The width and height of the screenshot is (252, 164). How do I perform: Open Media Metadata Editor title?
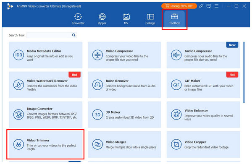click(x=44, y=51)
